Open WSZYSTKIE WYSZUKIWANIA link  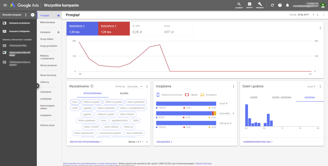(86, 141)
